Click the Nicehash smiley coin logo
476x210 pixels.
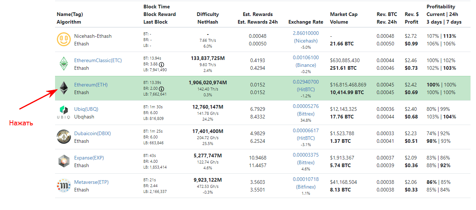pos(64,40)
